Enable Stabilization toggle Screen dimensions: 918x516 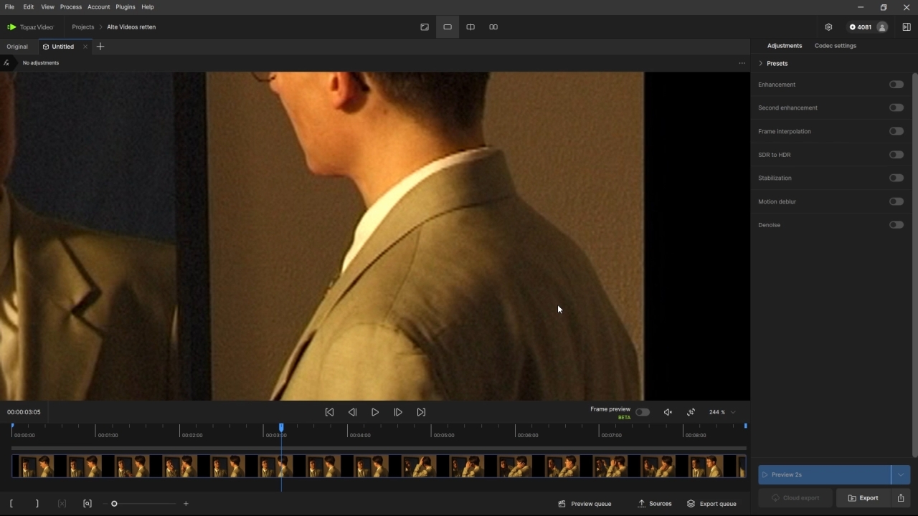(x=896, y=178)
